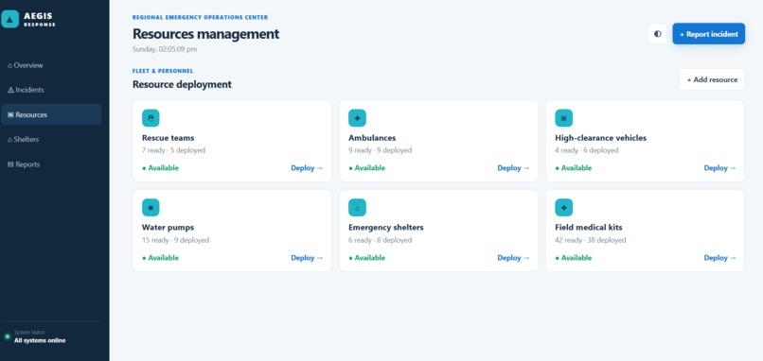
Task: Click Available status on Field medical kits
Action: pos(574,258)
